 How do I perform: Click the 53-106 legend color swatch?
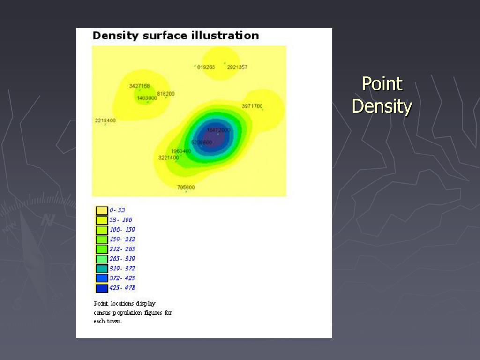(x=102, y=220)
